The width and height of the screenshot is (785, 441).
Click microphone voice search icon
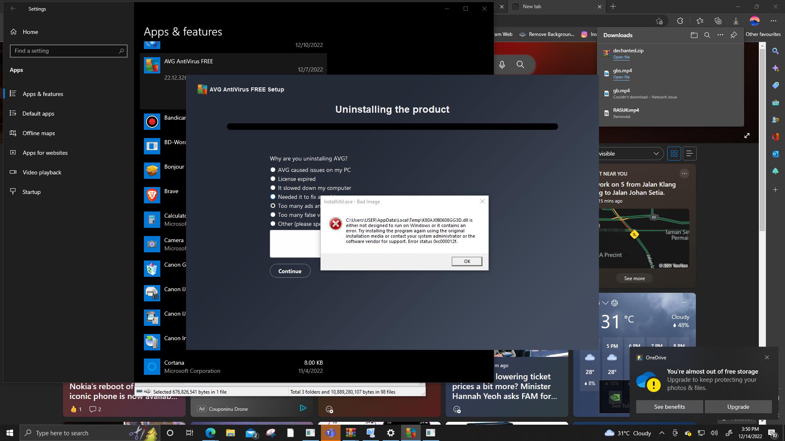(502, 65)
